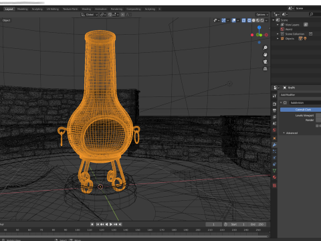
Task: Open the Compositing workspace tab
Action: pos(134,9)
